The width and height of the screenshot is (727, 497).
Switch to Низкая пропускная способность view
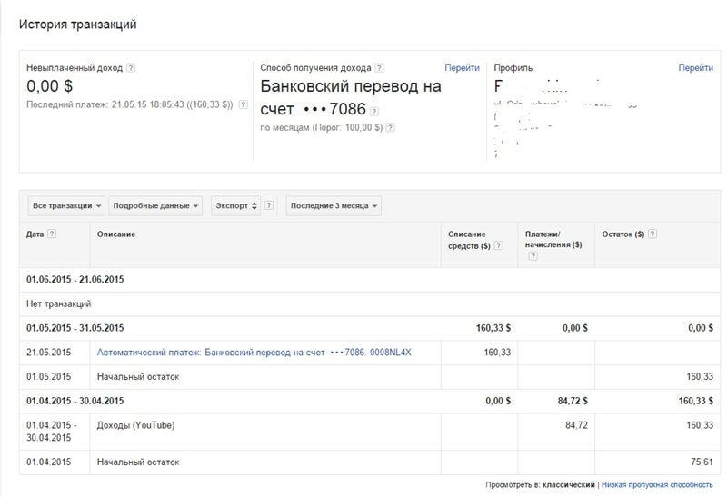click(657, 485)
